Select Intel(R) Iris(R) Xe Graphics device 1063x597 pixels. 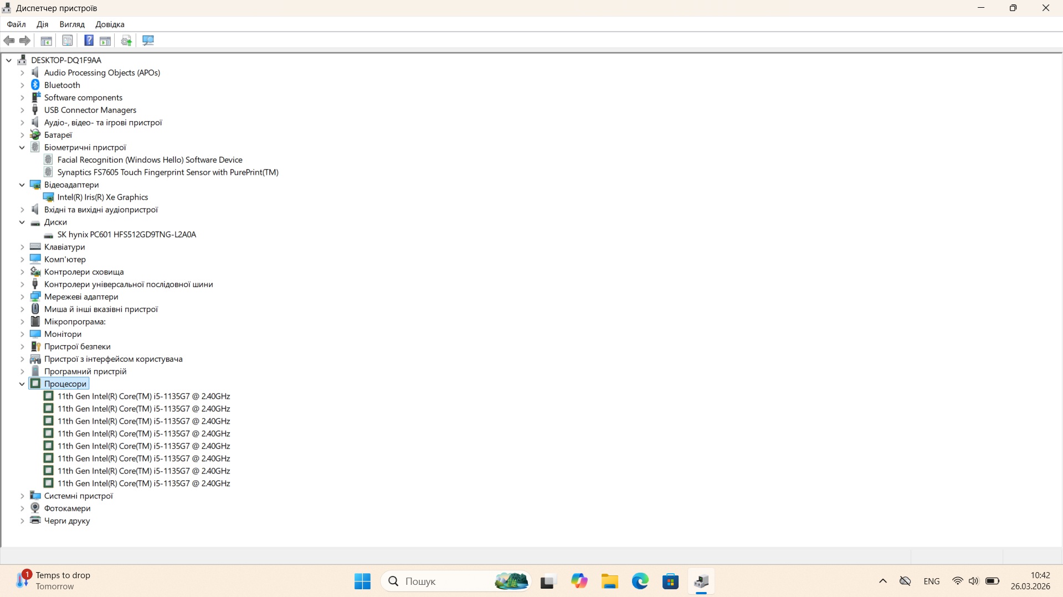point(102,198)
